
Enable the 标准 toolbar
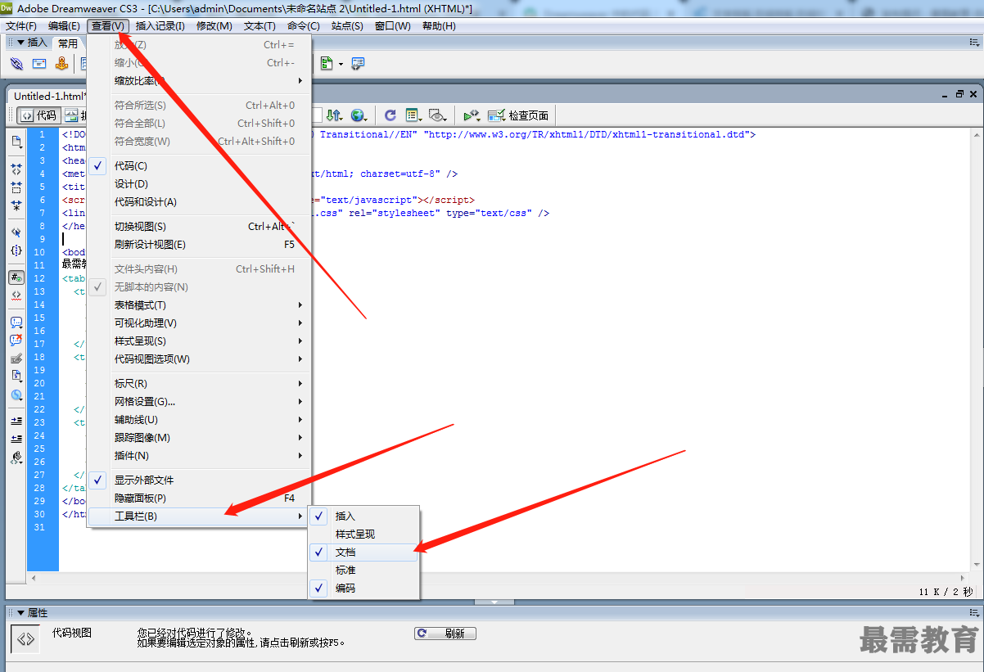coord(363,571)
